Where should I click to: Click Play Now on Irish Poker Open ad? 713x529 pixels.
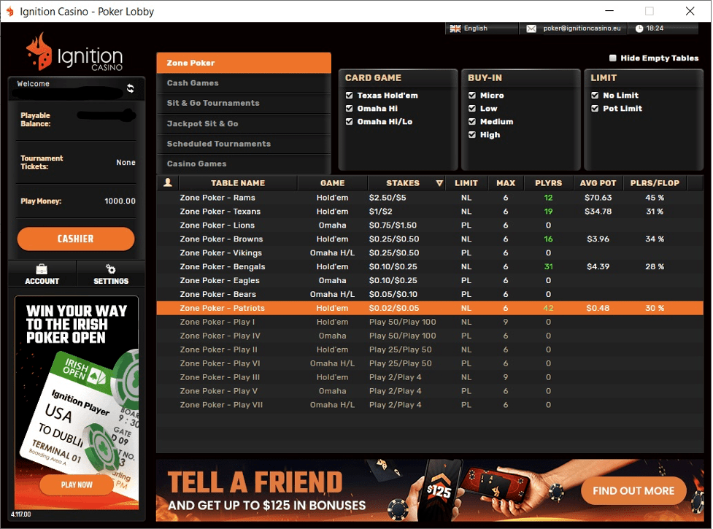point(77,485)
